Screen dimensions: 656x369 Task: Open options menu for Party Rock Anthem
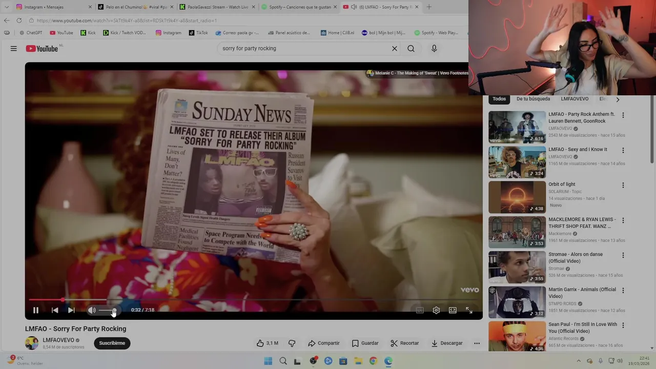[623, 115]
